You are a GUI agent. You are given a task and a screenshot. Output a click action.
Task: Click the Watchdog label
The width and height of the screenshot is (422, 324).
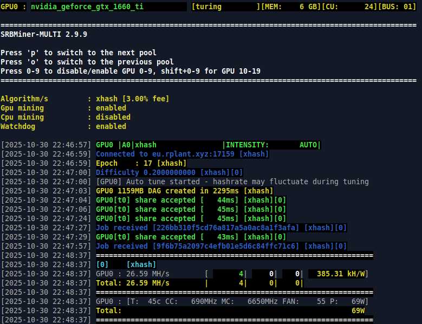[x=18, y=126]
